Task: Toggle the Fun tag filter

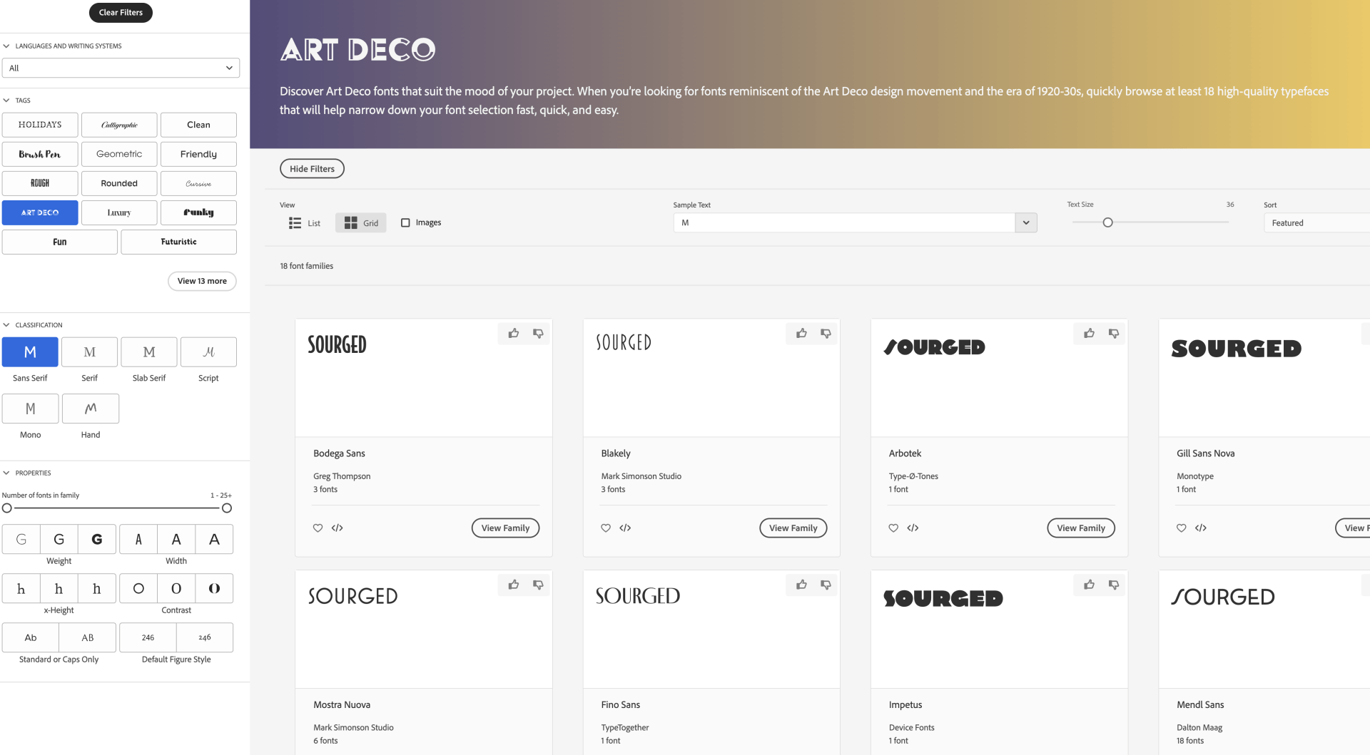Action: [60, 242]
